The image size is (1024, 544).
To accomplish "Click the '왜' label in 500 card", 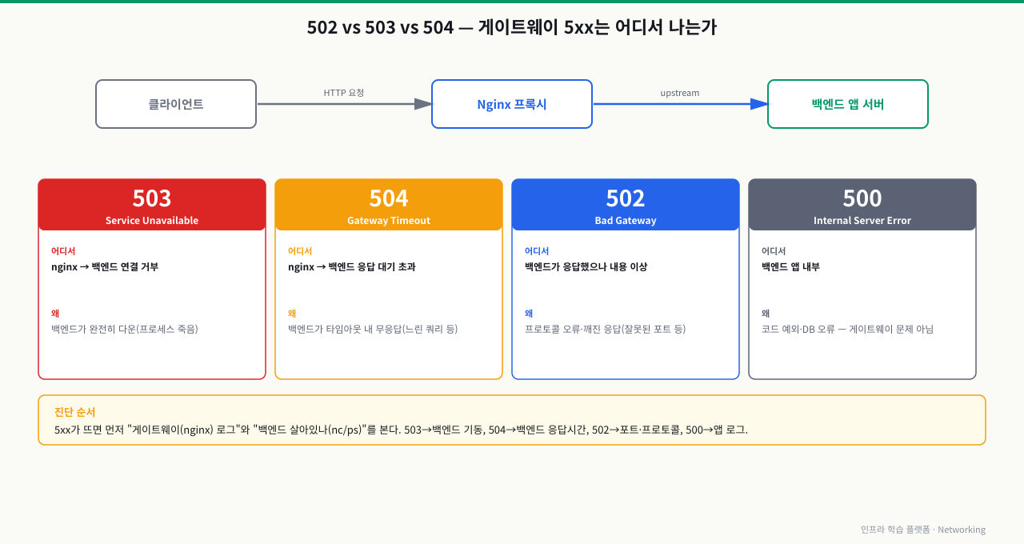I will (x=766, y=314).
